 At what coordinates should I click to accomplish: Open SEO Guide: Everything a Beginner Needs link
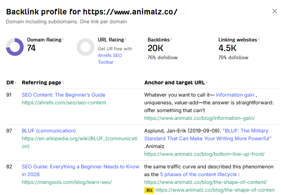tap(80, 171)
